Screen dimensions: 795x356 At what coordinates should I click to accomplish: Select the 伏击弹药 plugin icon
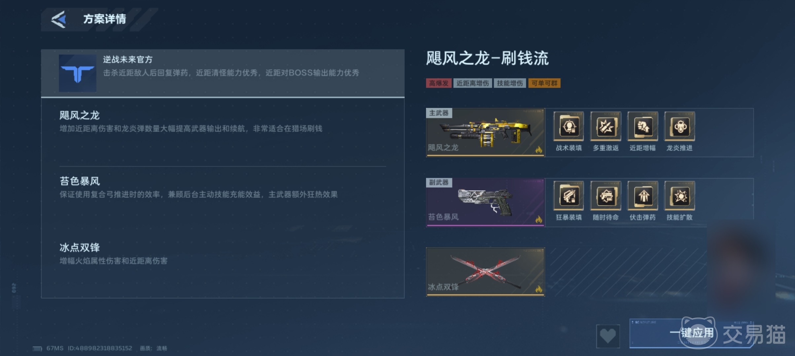click(x=642, y=195)
